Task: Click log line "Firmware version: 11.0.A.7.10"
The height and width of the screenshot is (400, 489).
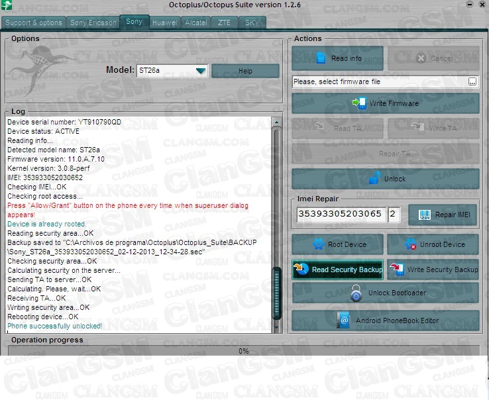Action: click(56, 159)
